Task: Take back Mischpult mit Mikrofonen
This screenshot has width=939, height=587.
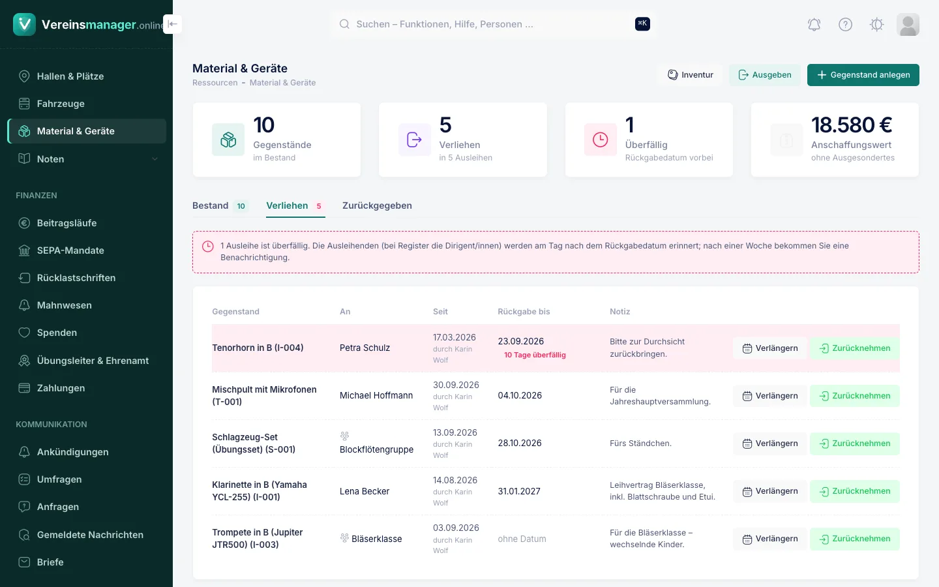Action: tap(855, 396)
